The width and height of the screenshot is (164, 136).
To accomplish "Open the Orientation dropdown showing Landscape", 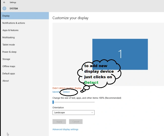I will coord(73,113).
